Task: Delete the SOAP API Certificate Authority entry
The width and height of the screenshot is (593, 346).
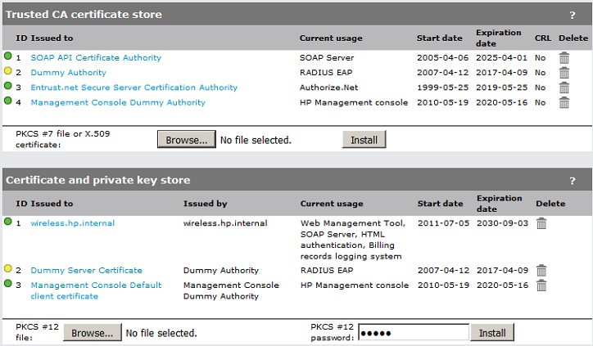Action: click(564, 58)
